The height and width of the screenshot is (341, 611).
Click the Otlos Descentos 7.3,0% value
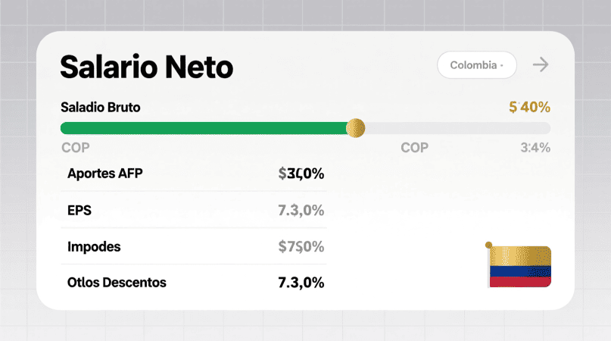click(301, 283)
